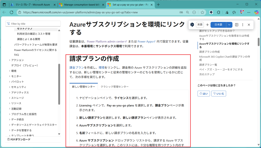261x148 pixels.
Task: Reload the page with the refresh icon
Action: 11,12
